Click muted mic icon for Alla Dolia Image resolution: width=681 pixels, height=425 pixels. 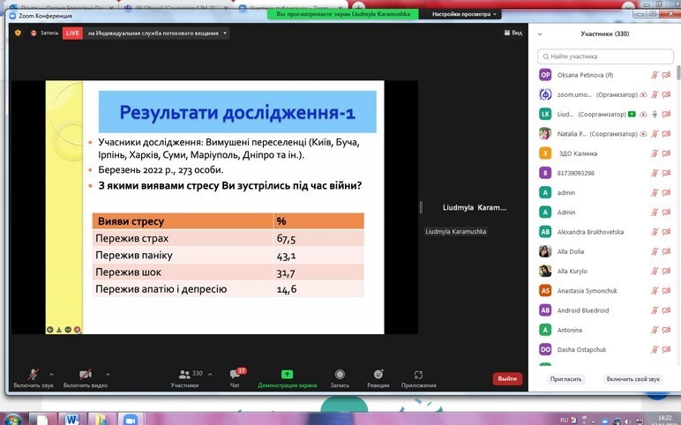point(655,251)
